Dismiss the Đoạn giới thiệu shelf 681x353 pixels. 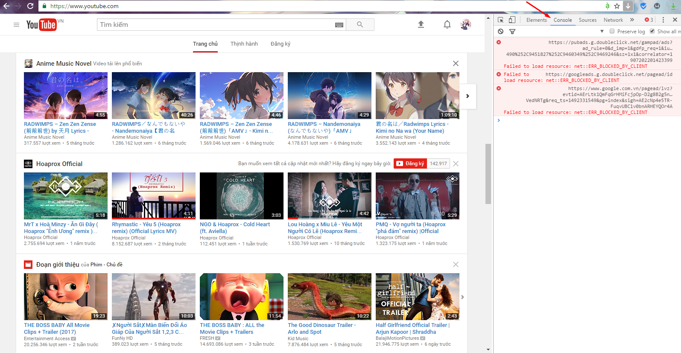tap(456, 264)
